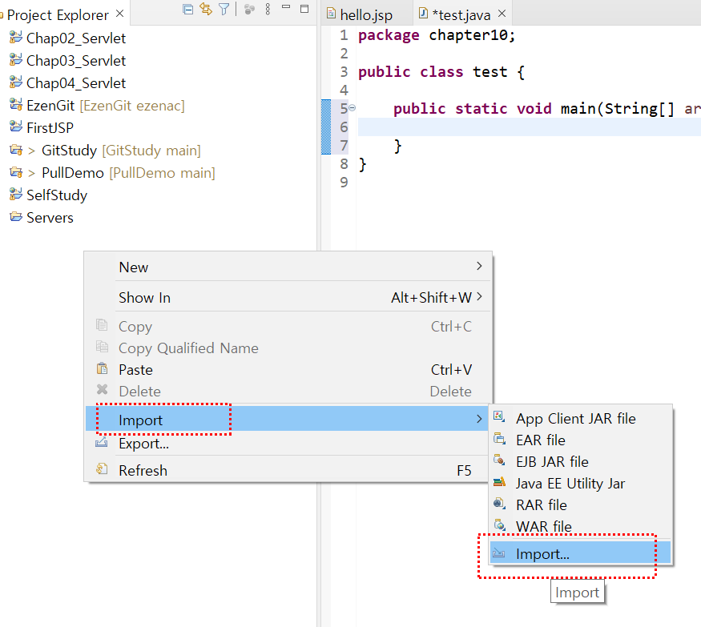Open the Project Explorer filter icon

(224, 10)
